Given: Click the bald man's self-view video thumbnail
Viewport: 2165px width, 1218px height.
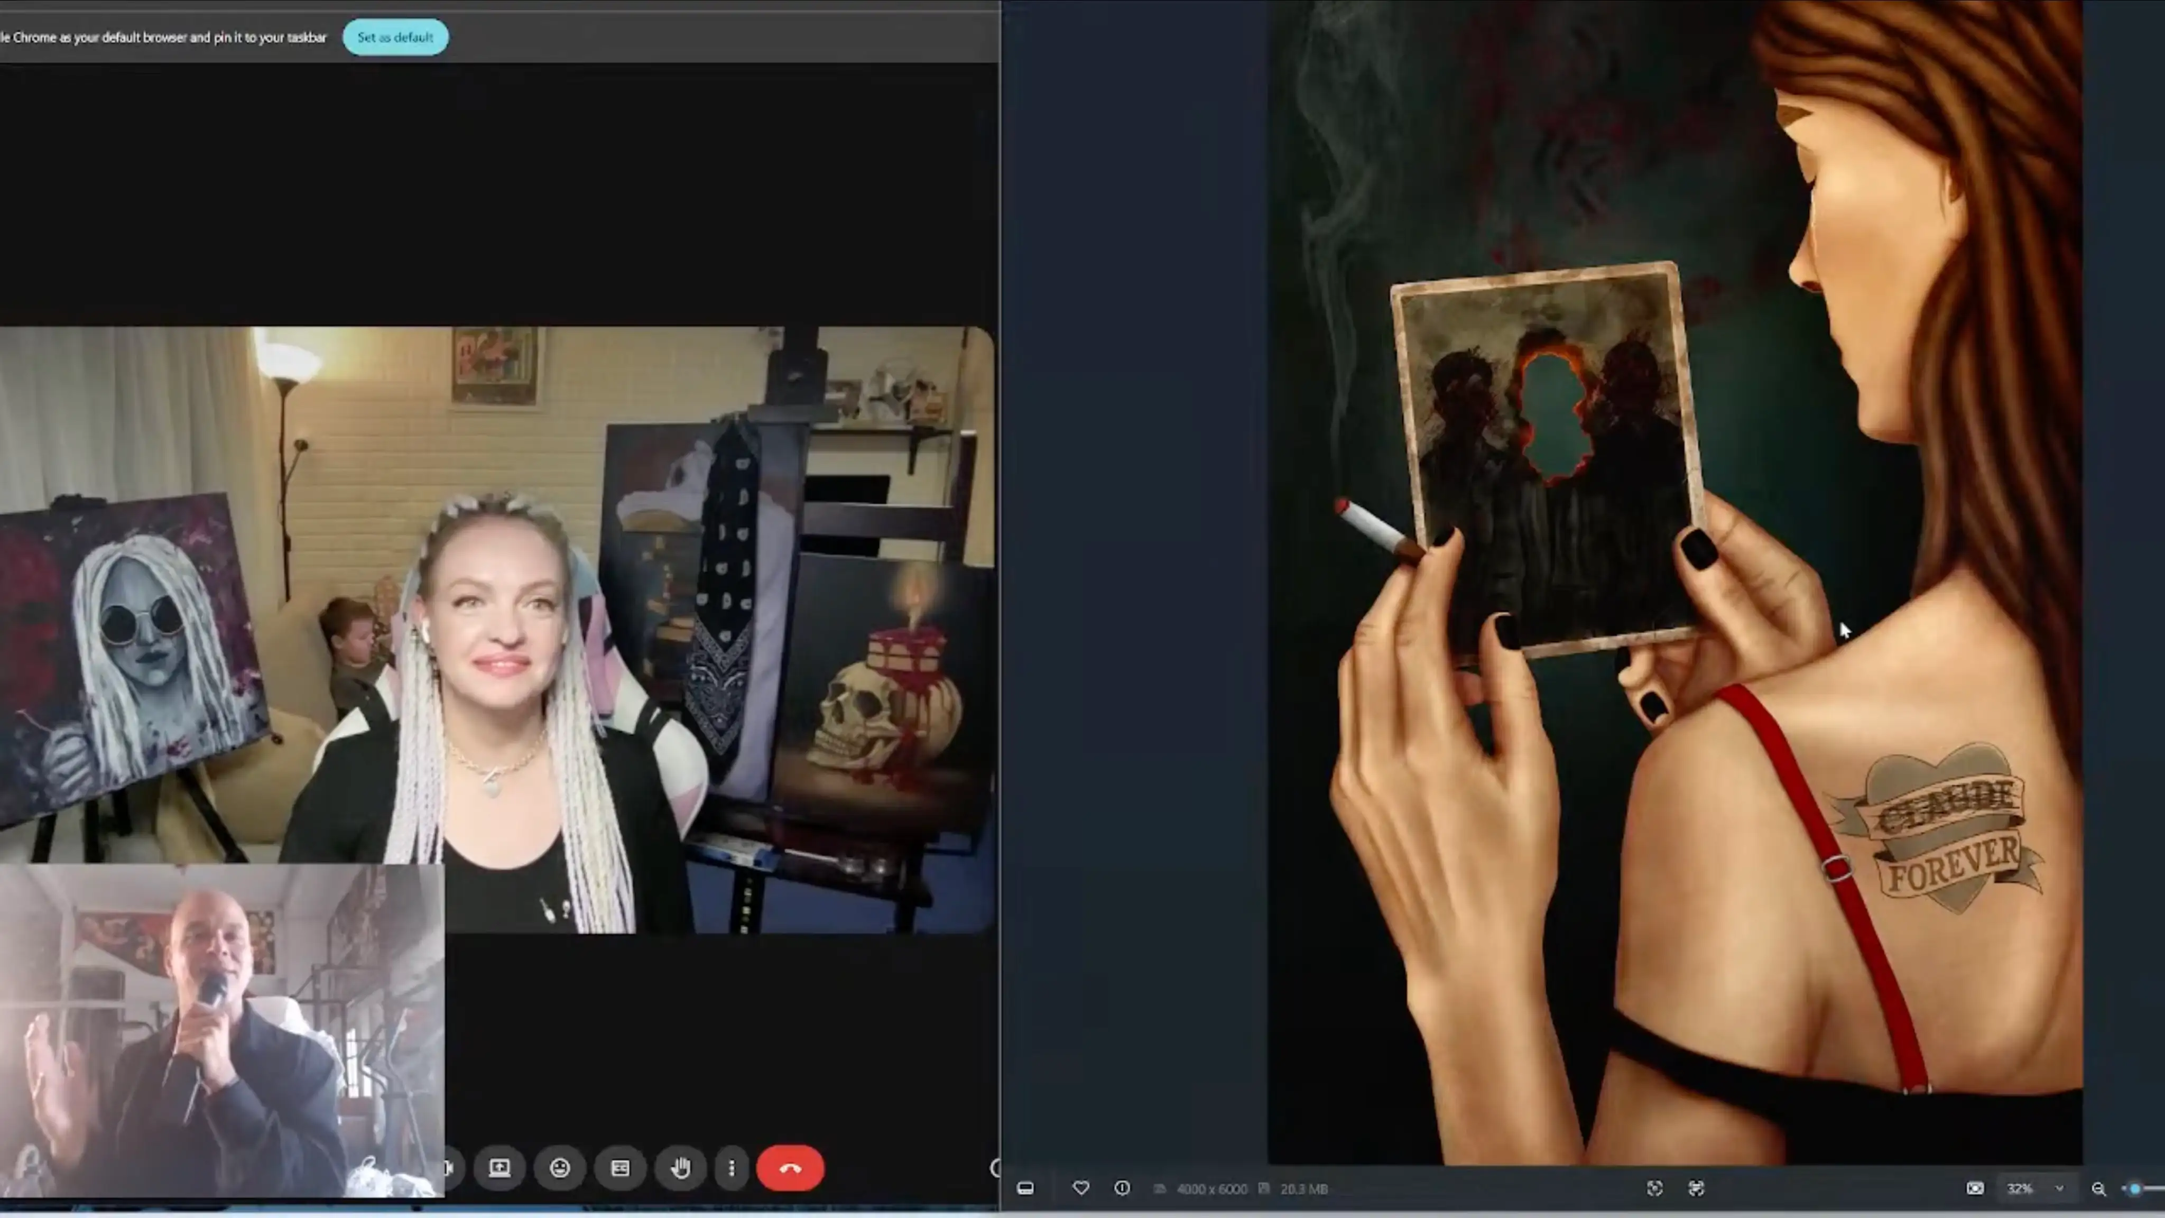Looking at the screenshot, I should click(222, 1030).
